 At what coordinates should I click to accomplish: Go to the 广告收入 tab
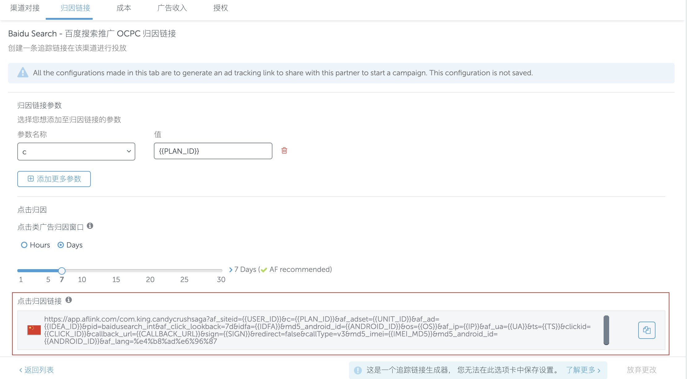coord(172,8)
